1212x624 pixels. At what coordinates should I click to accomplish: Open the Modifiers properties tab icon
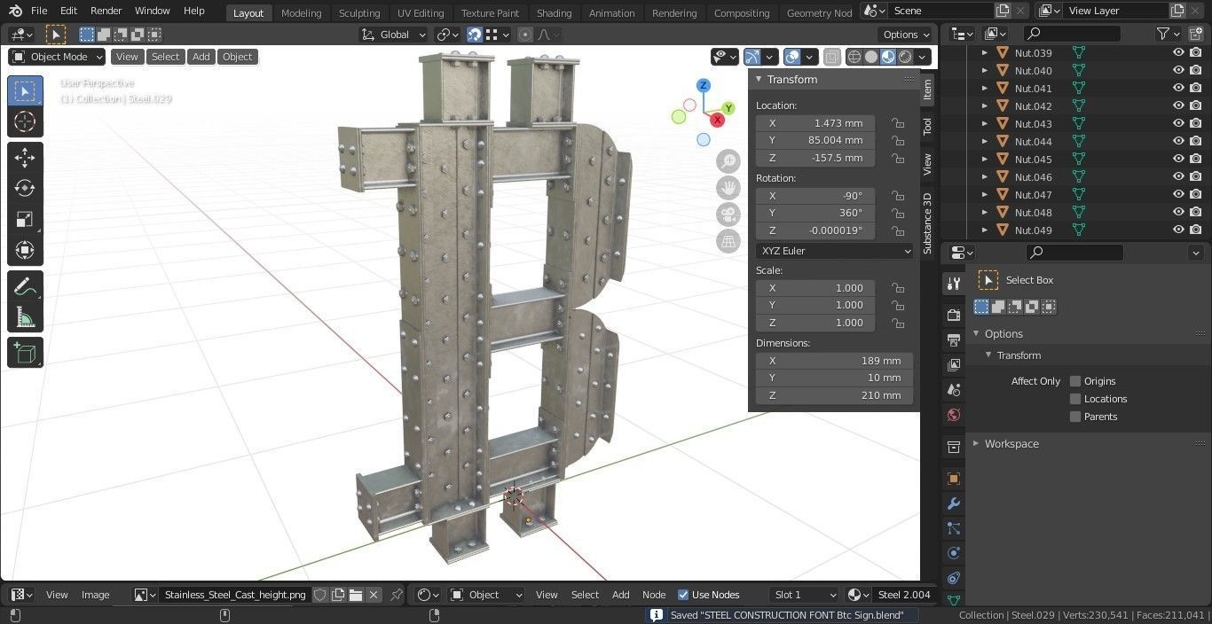point(954,503)
